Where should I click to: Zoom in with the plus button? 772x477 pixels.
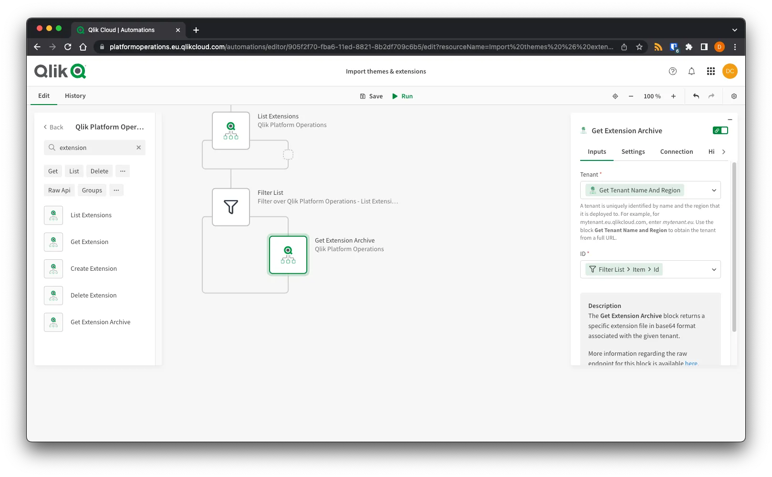pos(673,96)
